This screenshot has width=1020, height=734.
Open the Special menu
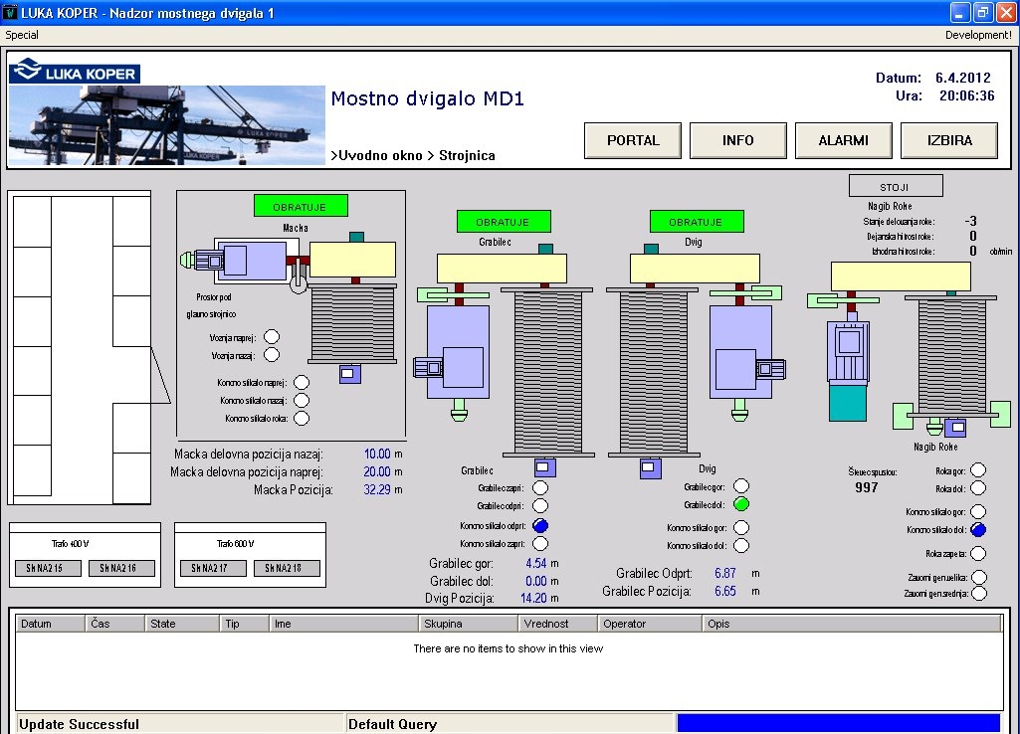22,35
